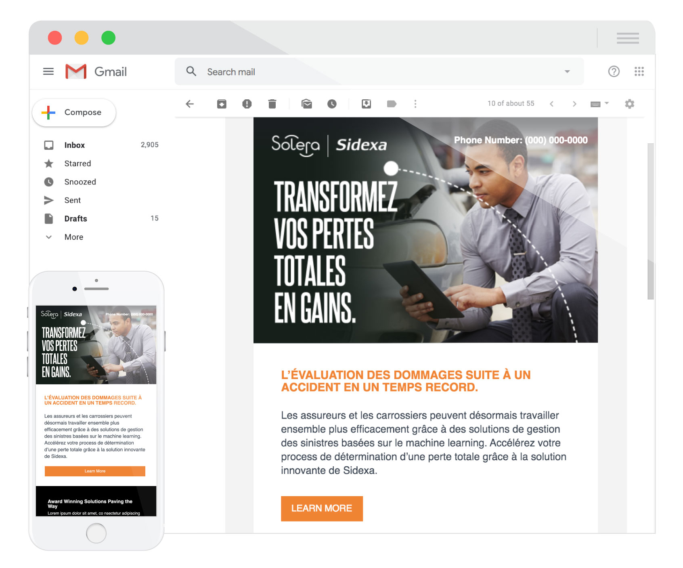Screen dimensions: 683x568
Task: Click the back arrow to return to inbox
Action: click(190, 104)
